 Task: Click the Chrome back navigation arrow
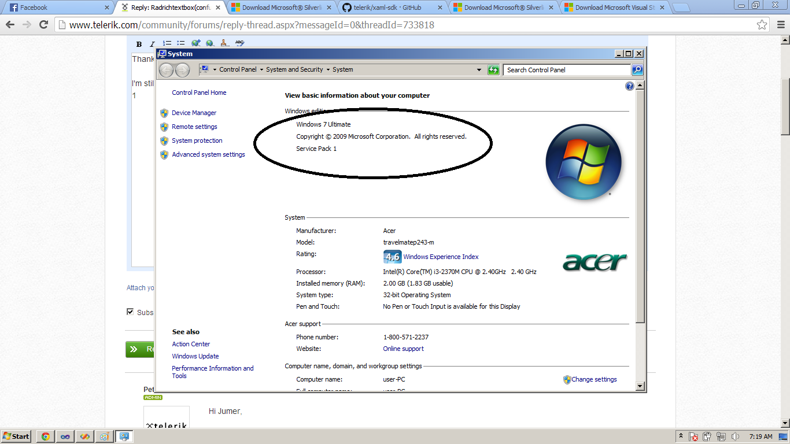point(10,25)
